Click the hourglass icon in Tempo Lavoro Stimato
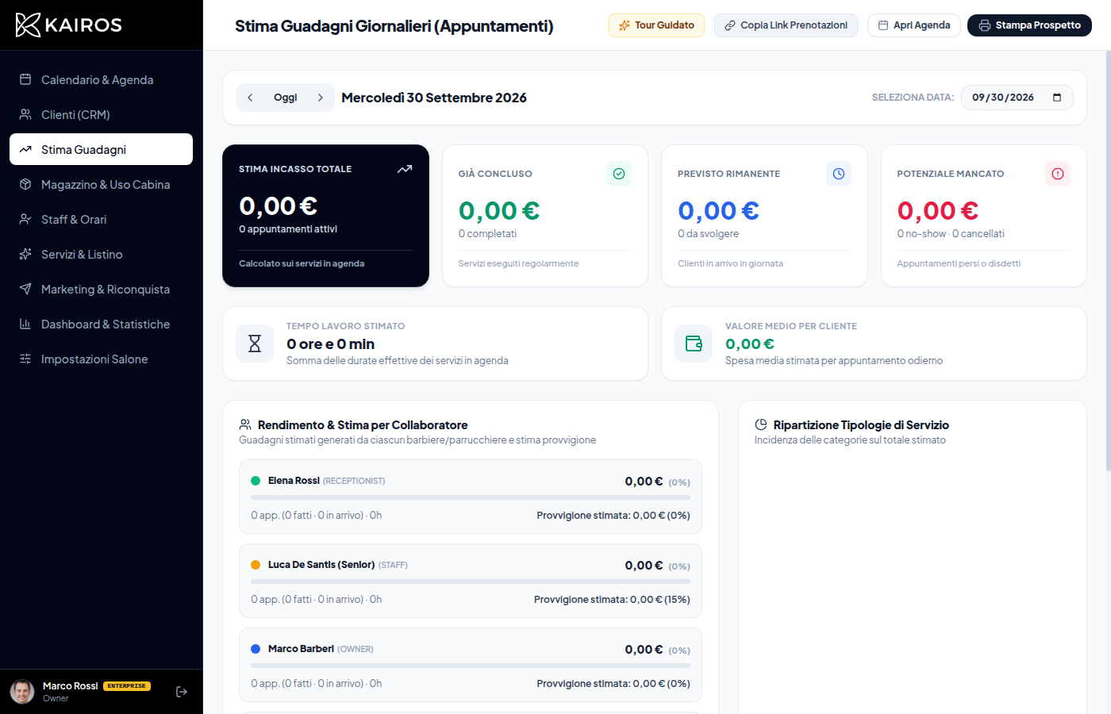 [255, 344]
